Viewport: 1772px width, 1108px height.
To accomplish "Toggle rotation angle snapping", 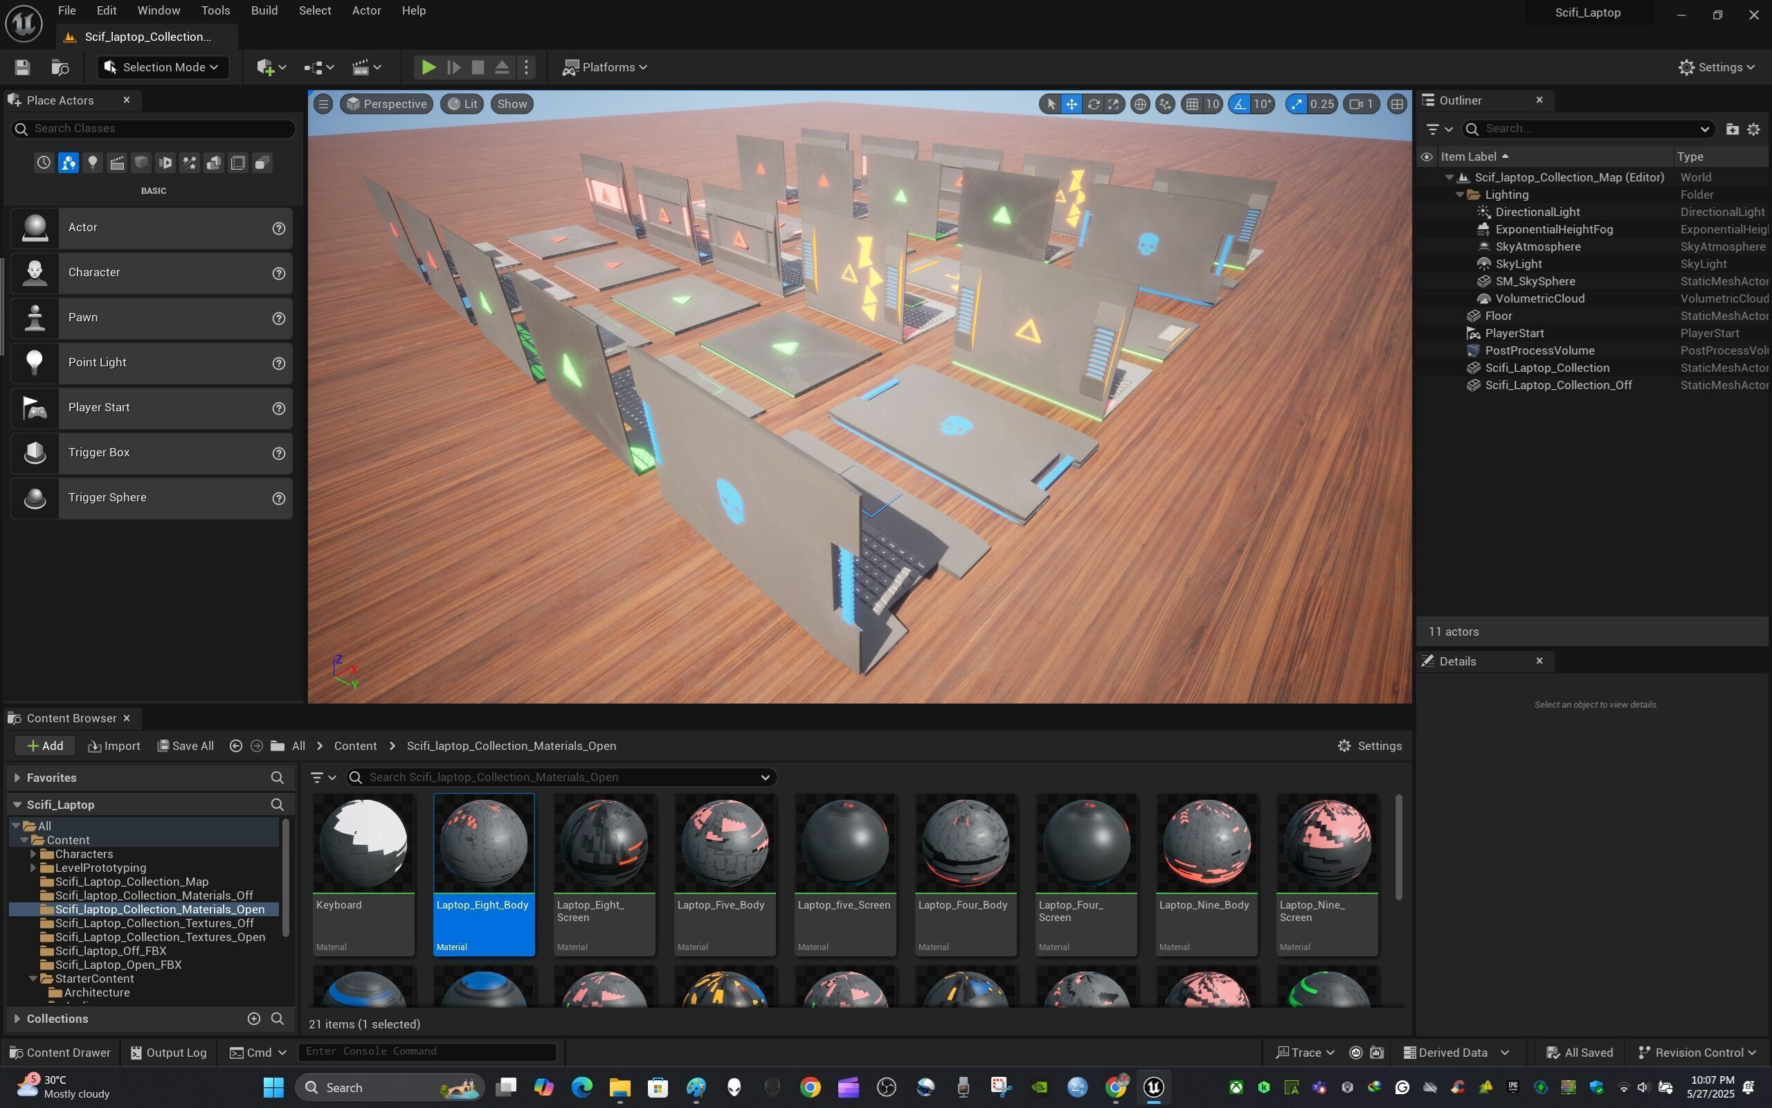I will pos(1240,104).
